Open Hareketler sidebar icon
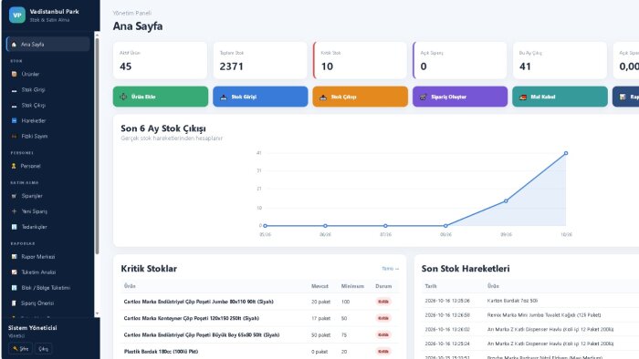 point(14,121)
